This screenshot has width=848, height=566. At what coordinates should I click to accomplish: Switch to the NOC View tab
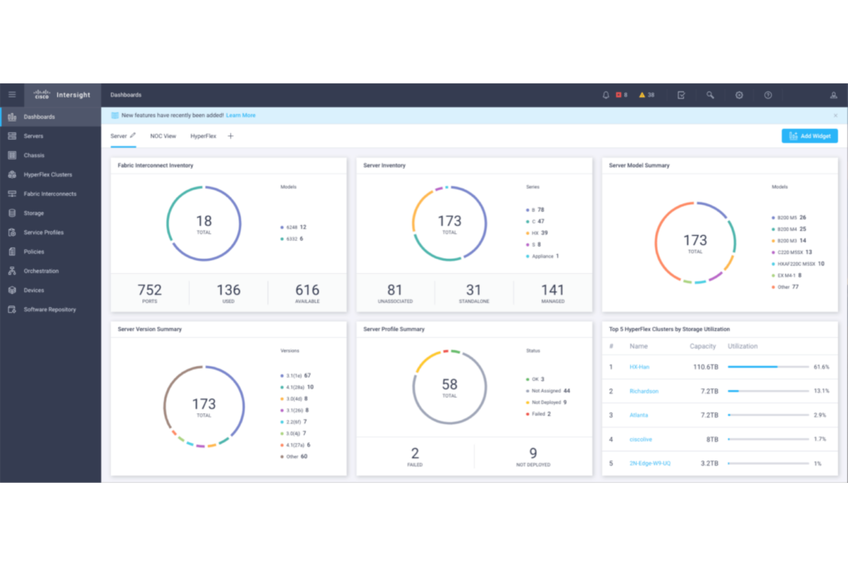[x=163, y=136]
